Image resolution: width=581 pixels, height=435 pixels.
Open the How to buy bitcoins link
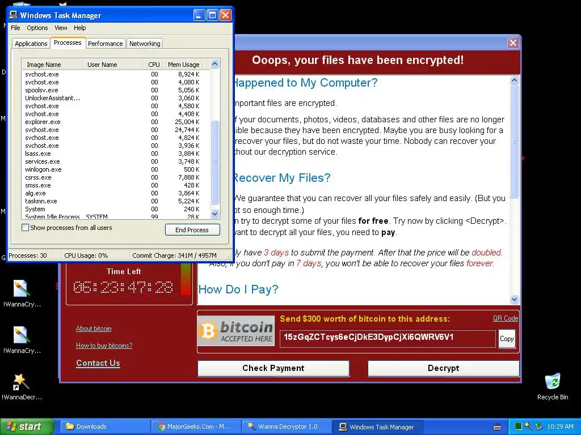pyautogui.click(x=104, y=346)
